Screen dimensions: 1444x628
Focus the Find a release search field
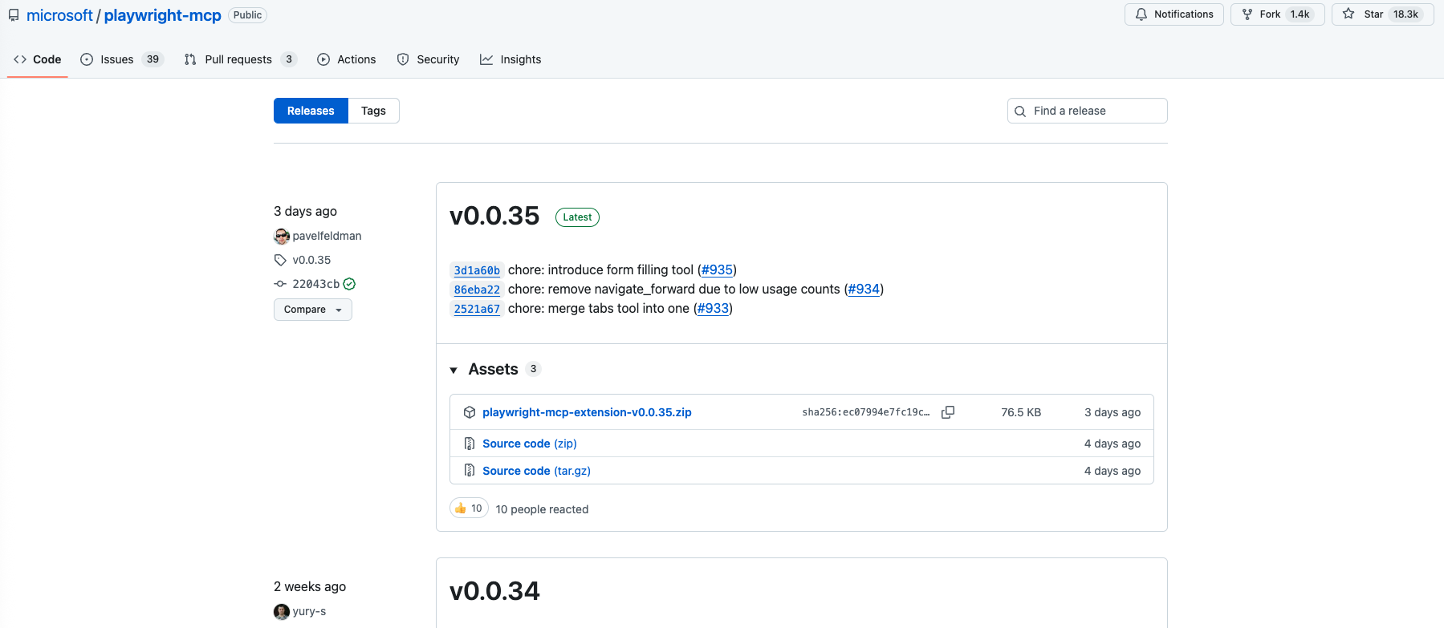pos(1087,111)
